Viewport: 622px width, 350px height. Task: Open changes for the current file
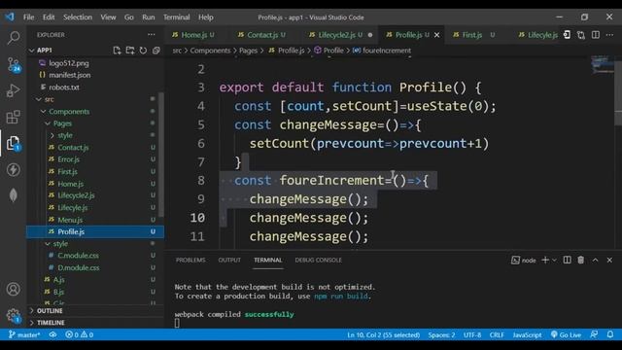coord(568,35)
